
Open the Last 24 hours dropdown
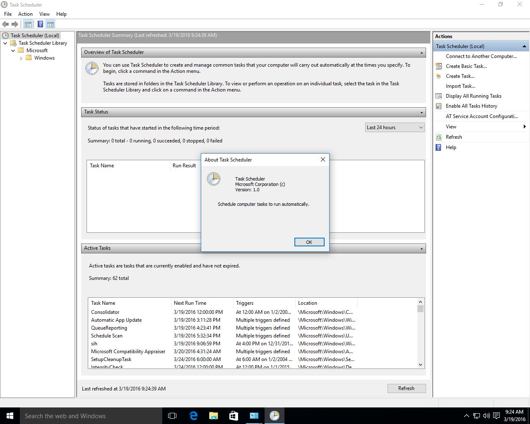(395, 128)
